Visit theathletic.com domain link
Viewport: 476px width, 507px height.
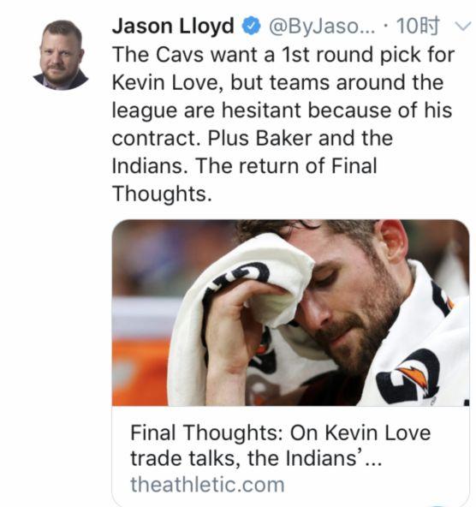pos(207,485)
